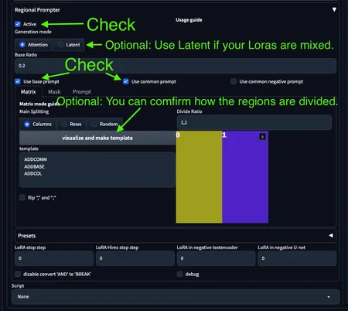Select Latent generation mode

[x=69, y=45]
